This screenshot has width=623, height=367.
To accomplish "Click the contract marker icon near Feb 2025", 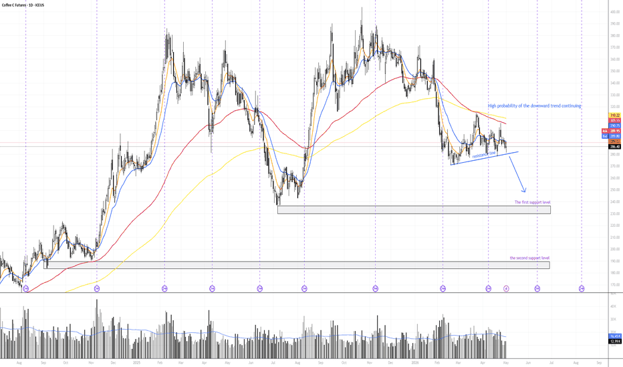I will point(164,288).
